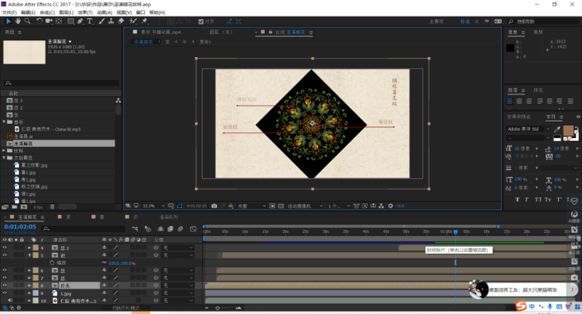Mute audio of layer 10
Viewport: 582px width, 314px height.
coord(10,301)
